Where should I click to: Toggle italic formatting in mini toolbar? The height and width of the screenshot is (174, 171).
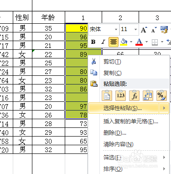(104, 42)
